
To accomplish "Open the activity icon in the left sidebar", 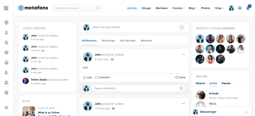I will [x=6, y=23].
